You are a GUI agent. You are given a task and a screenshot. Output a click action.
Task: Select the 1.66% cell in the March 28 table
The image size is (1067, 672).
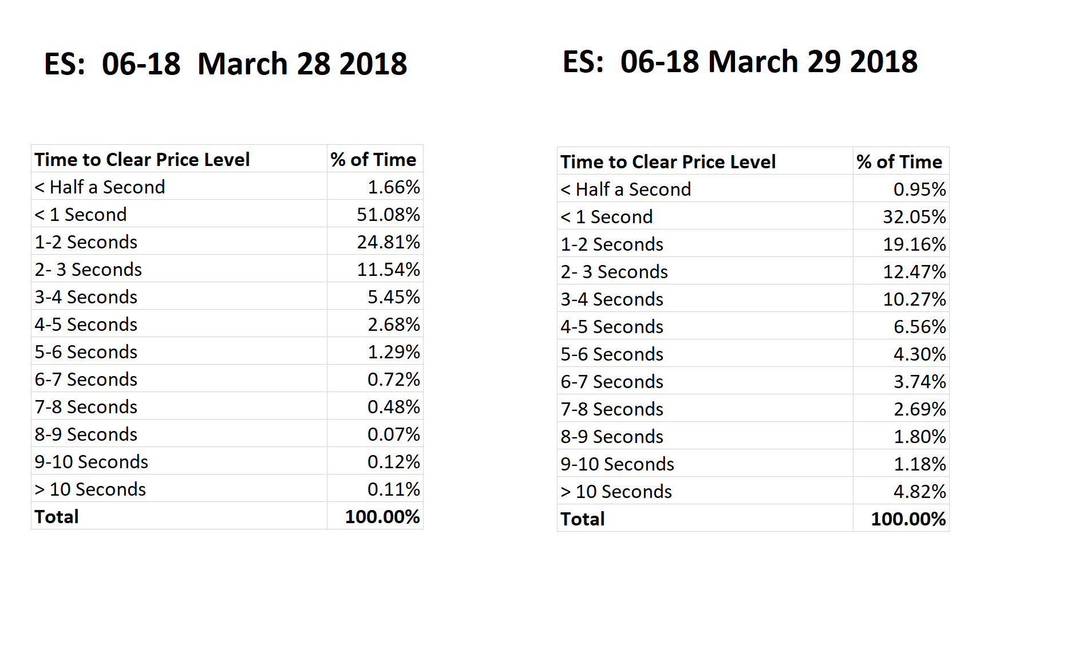click(375, 187)
